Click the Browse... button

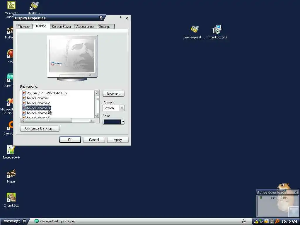(113, 93)
